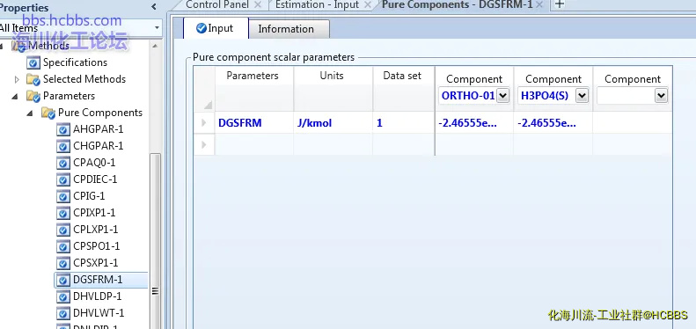Open the CHGPAR-1 parameter form
Viewport: 696px width, 329px height.
pos(98,146)
